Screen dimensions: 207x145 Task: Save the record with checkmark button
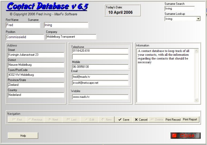[x=123, y=120]
